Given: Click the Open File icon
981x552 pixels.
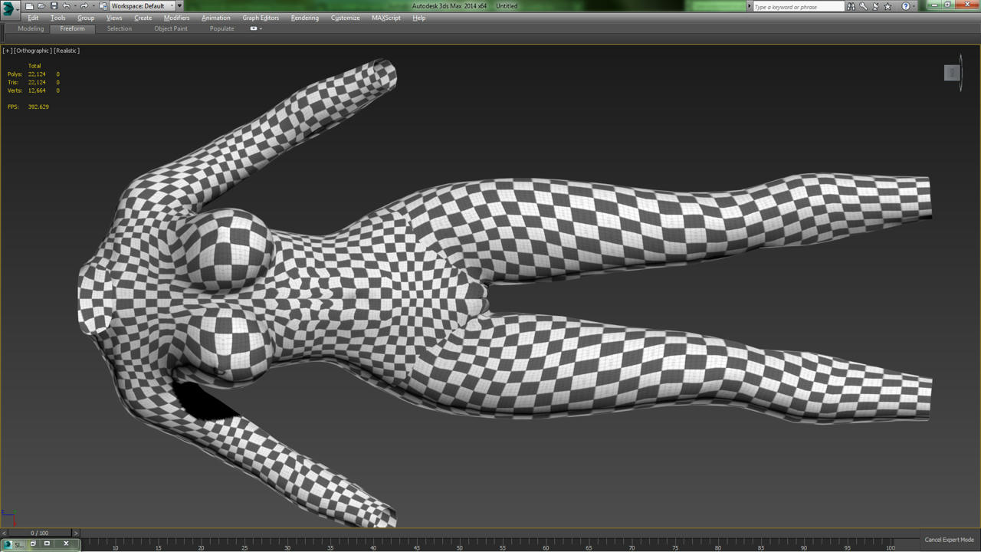Looking at the screenshot, I should coord(41,6).
